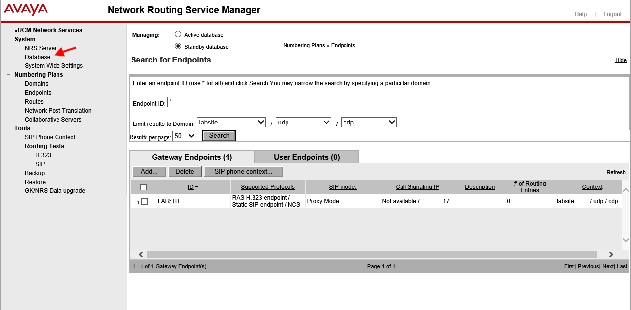Open Restore tool
Viewport: 631px width, 310px height.
pos(35,182)
